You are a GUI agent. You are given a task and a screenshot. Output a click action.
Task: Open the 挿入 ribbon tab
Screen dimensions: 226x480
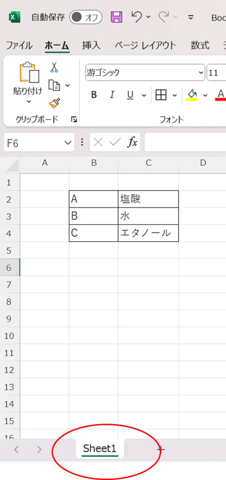point(91,46)
